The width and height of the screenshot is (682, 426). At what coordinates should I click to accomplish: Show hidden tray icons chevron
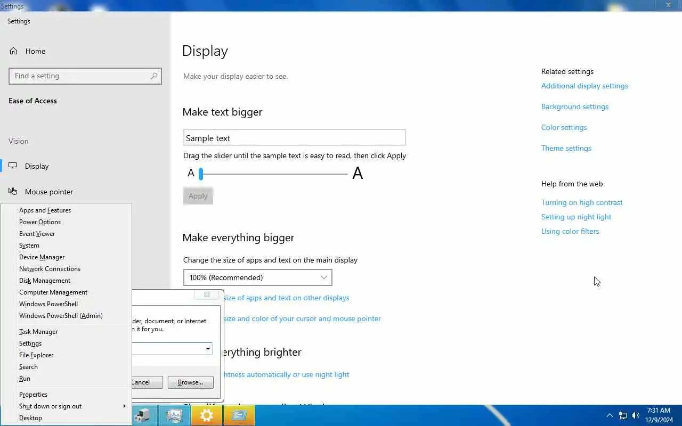pyautogui.click(x=610, y=415)
